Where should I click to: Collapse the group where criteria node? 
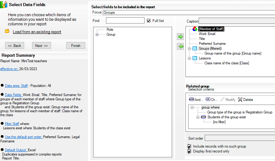pos(192,107)
